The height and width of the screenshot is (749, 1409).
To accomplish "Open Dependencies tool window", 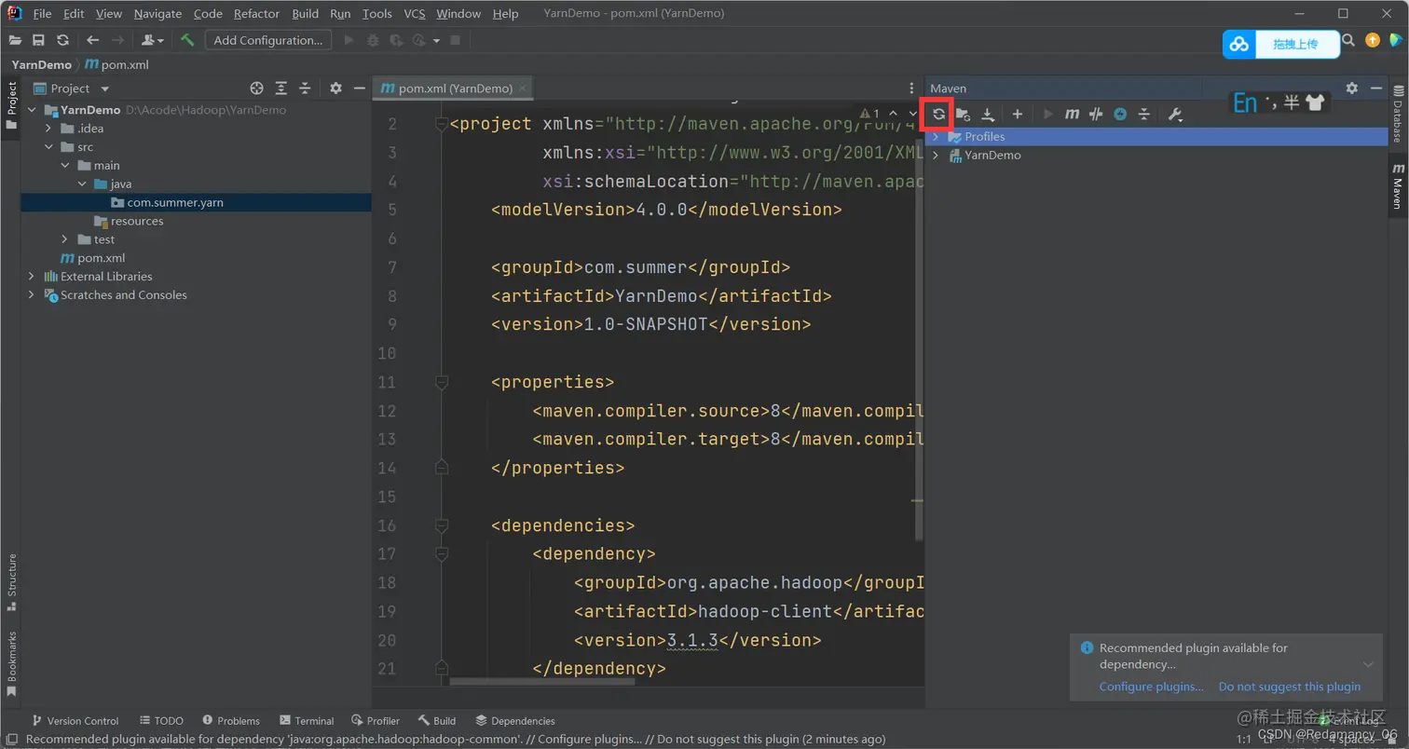I will 515,720.
